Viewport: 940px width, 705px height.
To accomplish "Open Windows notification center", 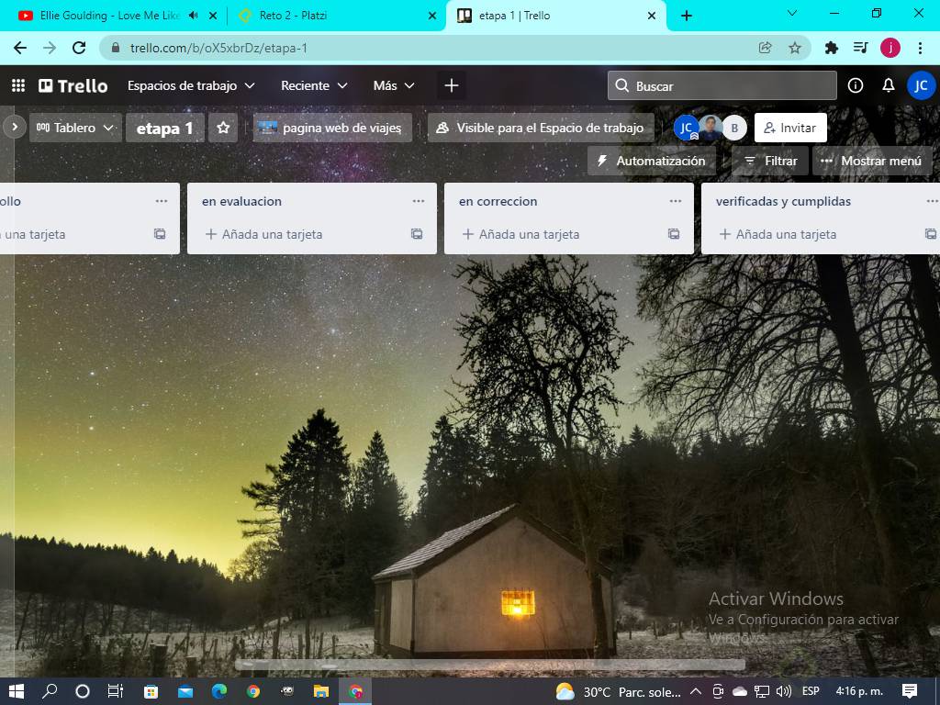I will (x=910, y=691).
